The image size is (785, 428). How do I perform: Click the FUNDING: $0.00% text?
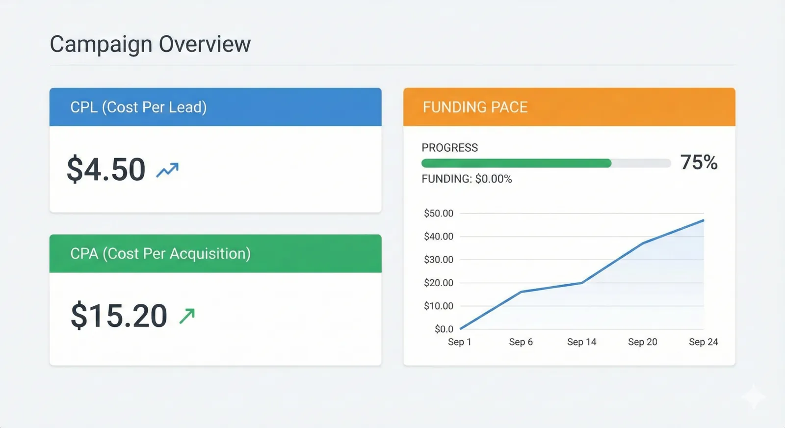[x=467, y=179]
